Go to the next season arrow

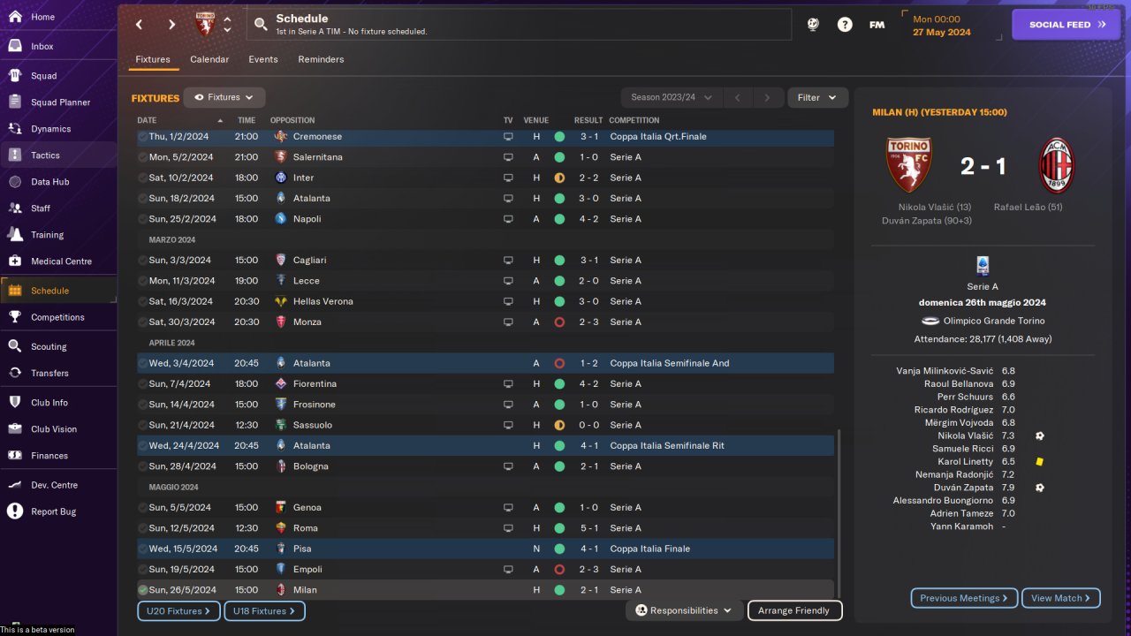point(767,97)
